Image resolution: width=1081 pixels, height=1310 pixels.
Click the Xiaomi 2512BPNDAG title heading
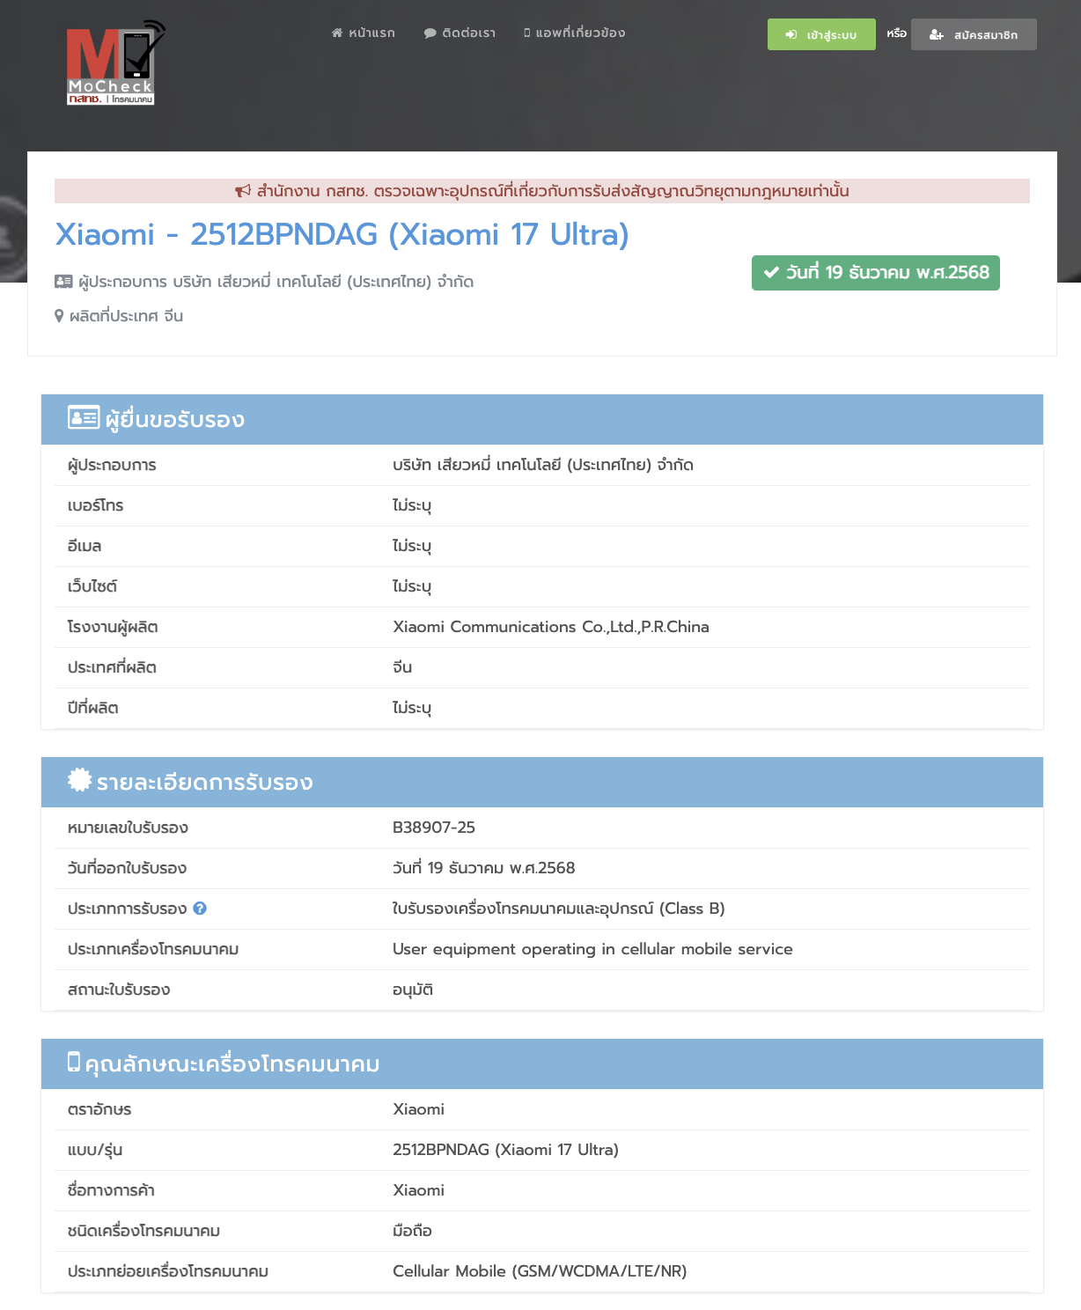(x=342, y=235)
